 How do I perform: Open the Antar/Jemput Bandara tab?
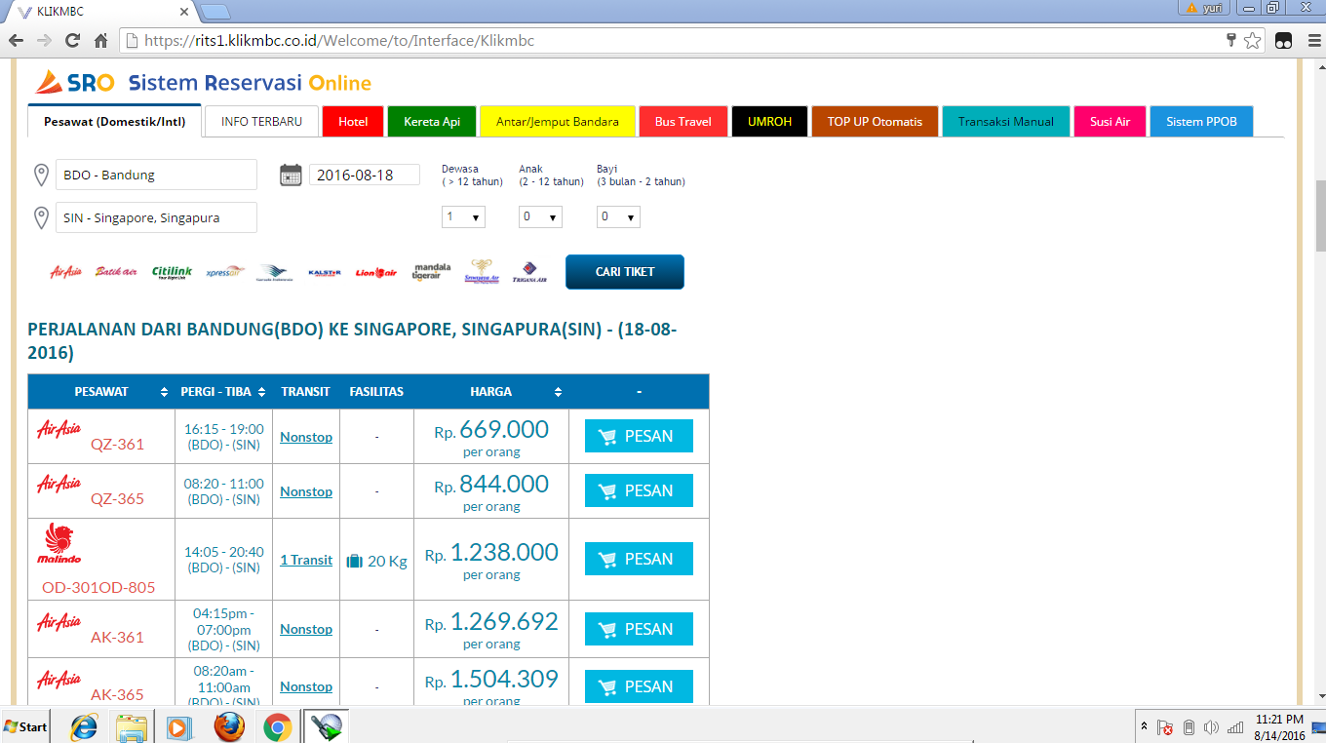[x=558, y=121]
